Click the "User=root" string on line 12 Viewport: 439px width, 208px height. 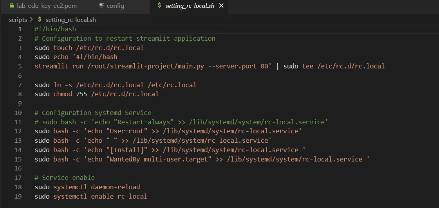tap(127, 131)
